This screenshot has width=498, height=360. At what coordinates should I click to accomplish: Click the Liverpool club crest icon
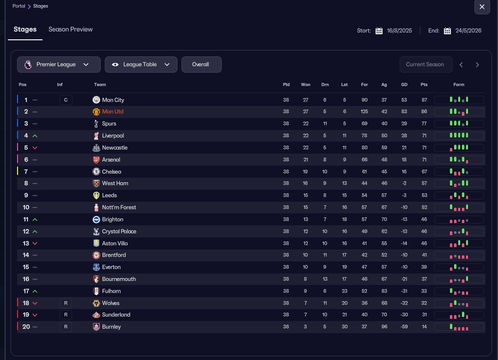96,136
